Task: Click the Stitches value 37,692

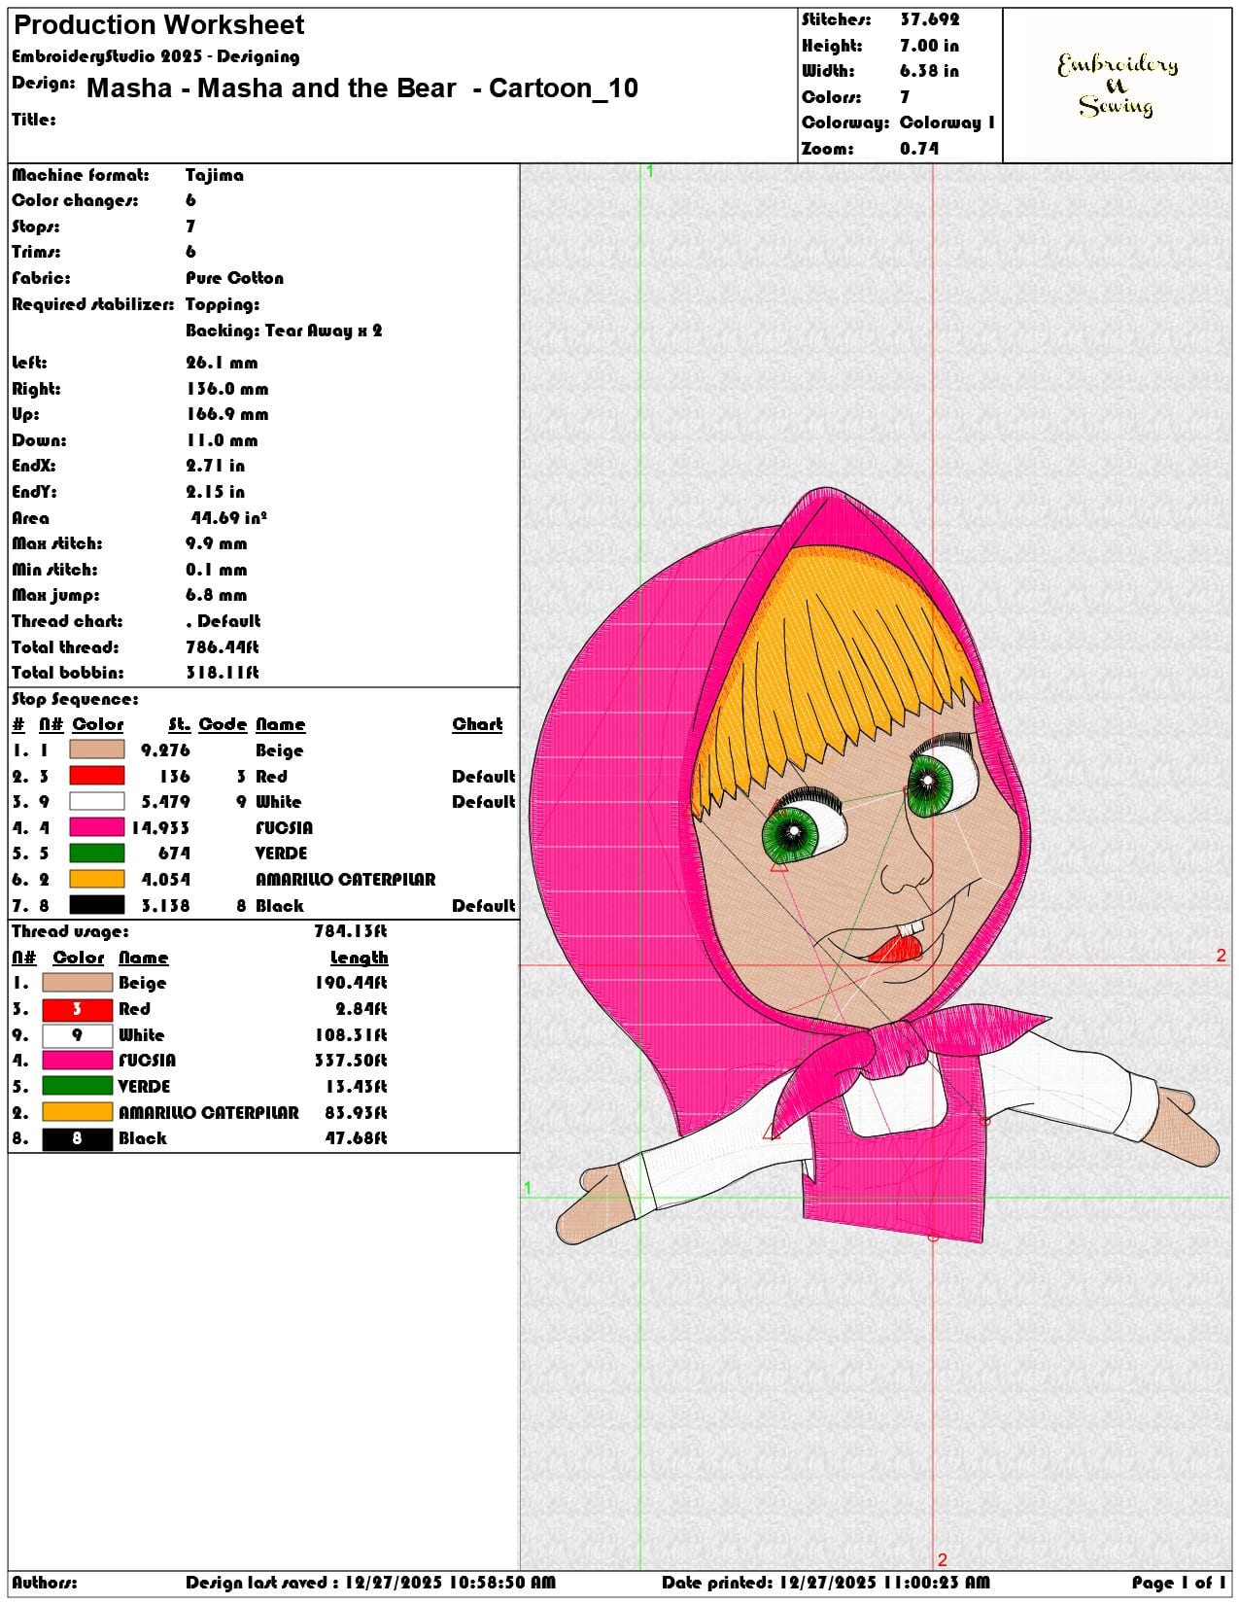Action: click(x=929, y=19)
